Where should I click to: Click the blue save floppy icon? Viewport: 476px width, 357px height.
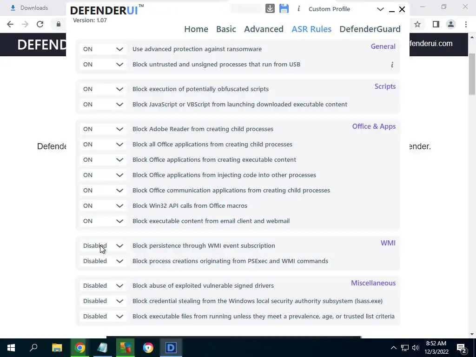click(x=284, y=8)
